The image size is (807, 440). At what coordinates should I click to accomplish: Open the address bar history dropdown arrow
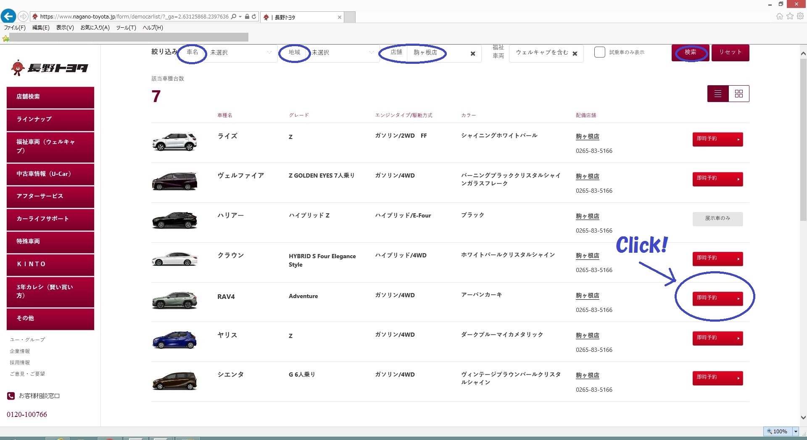240,17
